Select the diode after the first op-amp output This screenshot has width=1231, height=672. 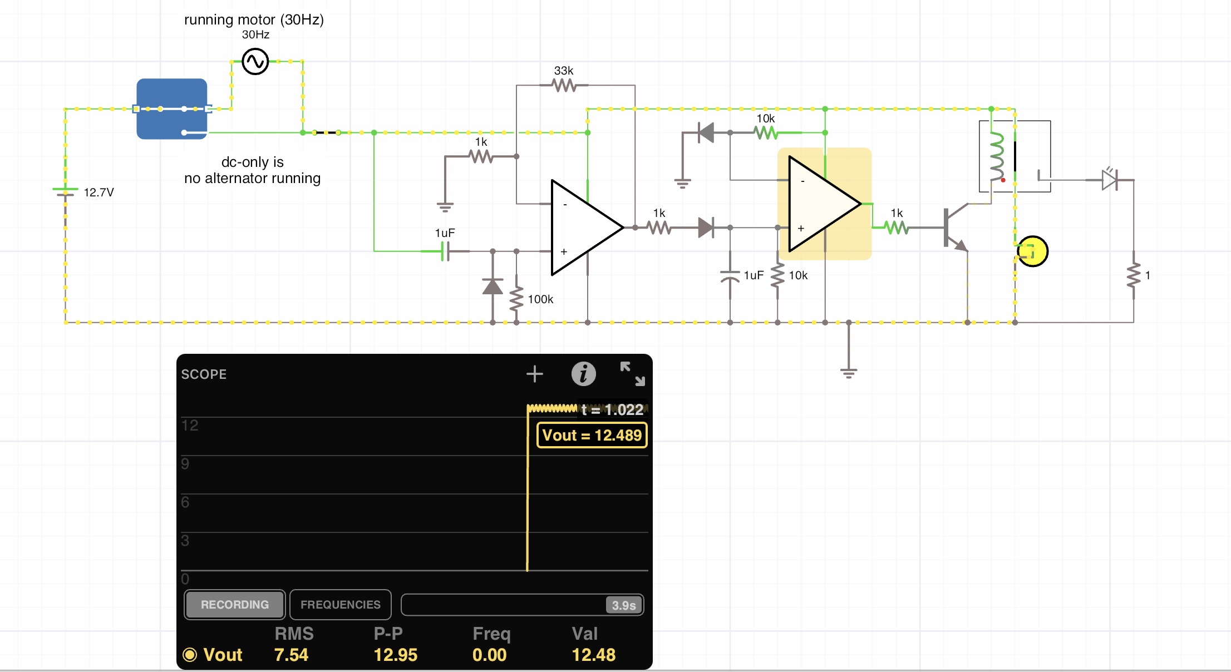(706, 228)
